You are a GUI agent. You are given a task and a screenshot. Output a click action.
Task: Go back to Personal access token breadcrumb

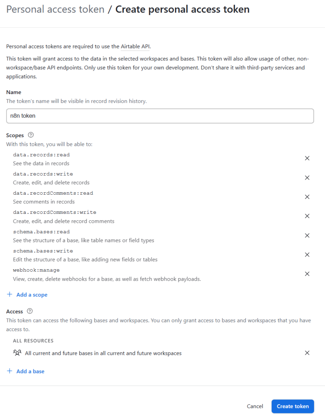coord(55,9)
